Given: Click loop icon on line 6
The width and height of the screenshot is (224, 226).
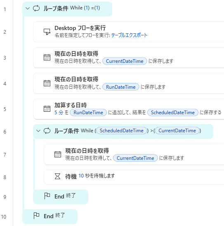Looking at the screenshot, I should 47,131.
